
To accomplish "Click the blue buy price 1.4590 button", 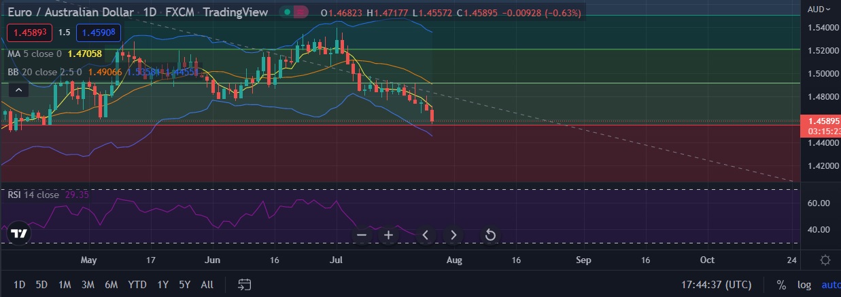I will pyautogui.click(x=99, y=32).
